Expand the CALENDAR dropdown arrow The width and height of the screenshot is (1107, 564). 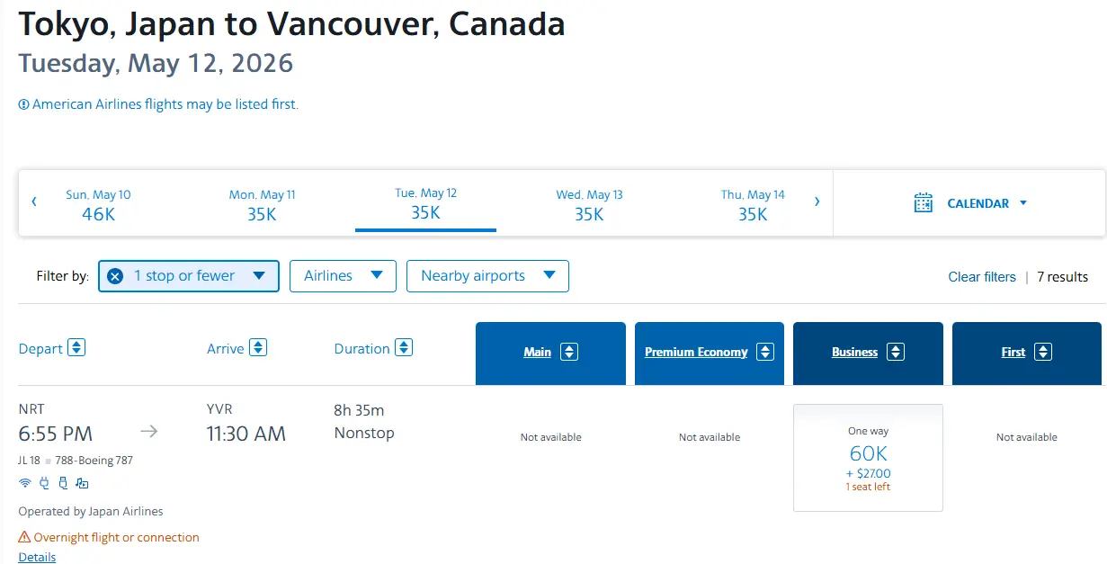[1023, 203]
